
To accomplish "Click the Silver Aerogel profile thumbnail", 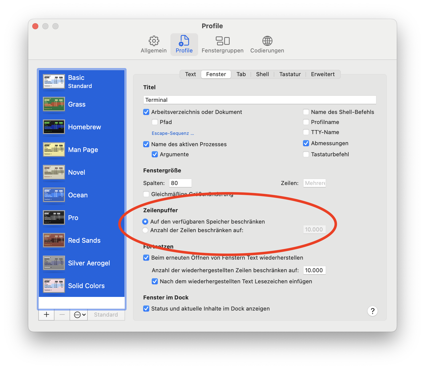I will 54,263.
